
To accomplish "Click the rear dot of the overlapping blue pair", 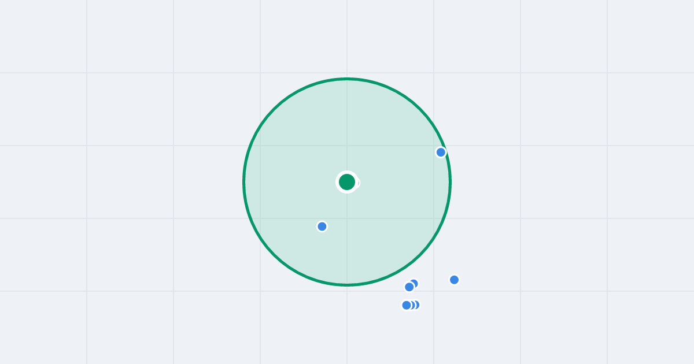I will tap(414, 284).
